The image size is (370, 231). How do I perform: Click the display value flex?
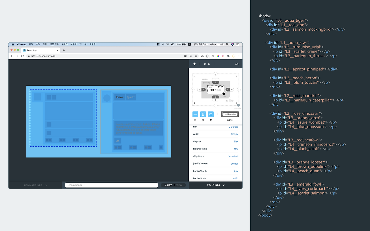[x=236, y=141]
